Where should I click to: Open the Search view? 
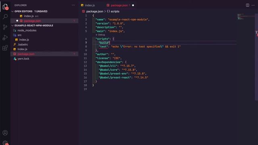point(5,17)
